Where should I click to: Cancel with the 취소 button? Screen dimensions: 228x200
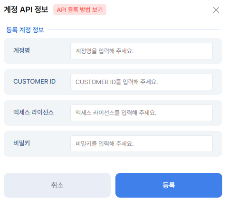(57, 185)
